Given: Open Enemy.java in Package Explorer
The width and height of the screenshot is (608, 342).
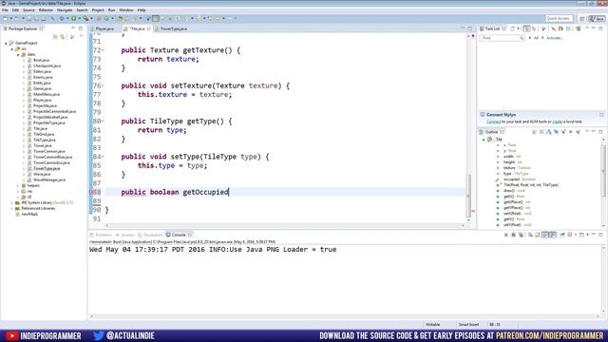Looking at the screenshot, I should (42, 77).
